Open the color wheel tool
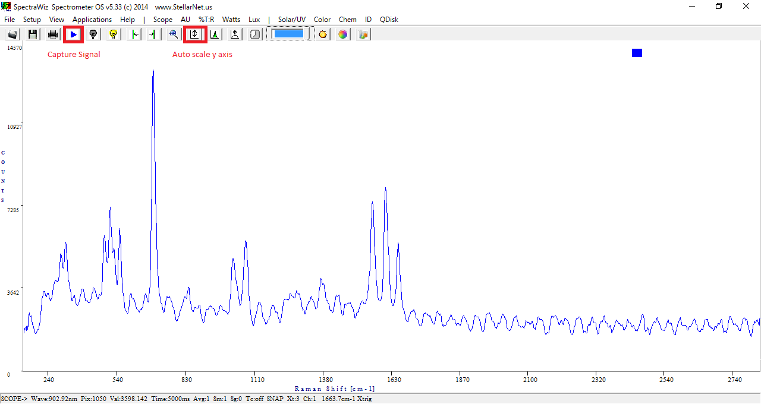Screen dimensions: 761x404 pyautogui.click(x=343, y=34)
